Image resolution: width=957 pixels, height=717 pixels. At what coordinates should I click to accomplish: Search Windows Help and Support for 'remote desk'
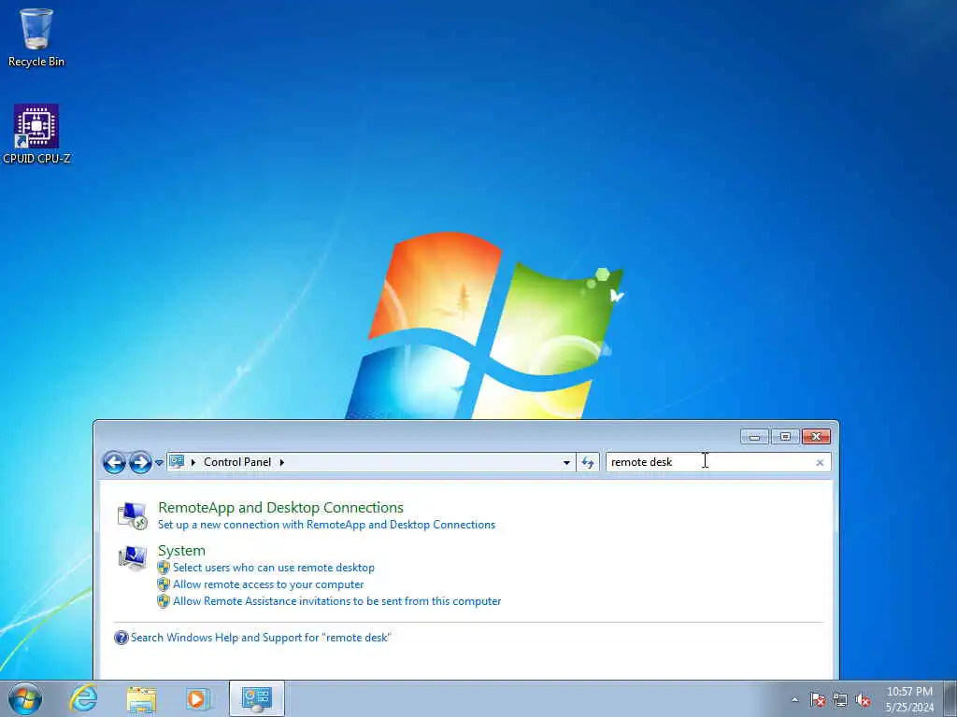coord(261,638)
